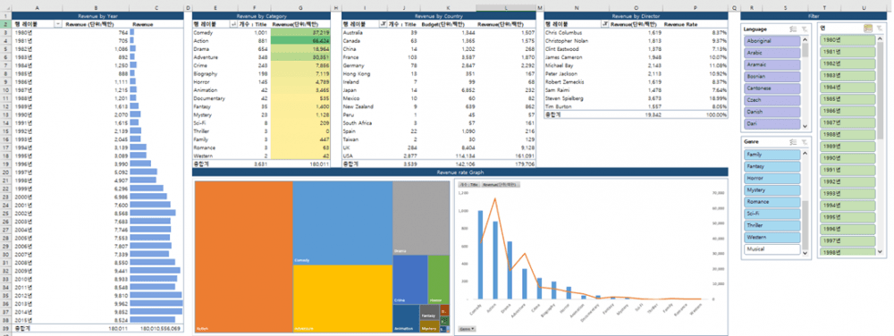Toggle the 1985년 year slicer item

pyautogui.click(x=848, y=99)
